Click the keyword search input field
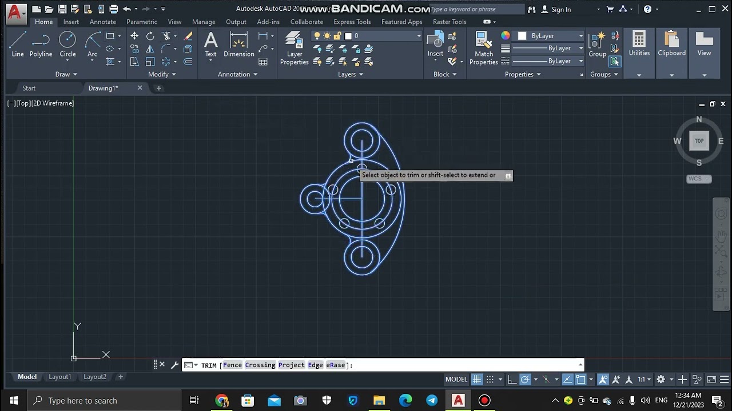The image size is (732, 411). 476,9
